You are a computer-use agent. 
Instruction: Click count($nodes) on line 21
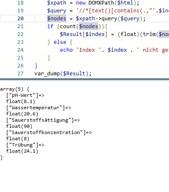(81, 26)
